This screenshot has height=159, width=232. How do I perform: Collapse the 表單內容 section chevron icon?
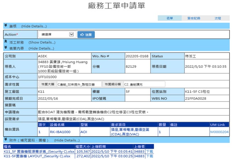[6, 48]
